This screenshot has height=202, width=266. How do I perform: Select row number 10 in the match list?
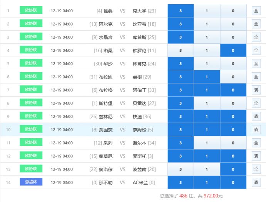pos(8,130)
